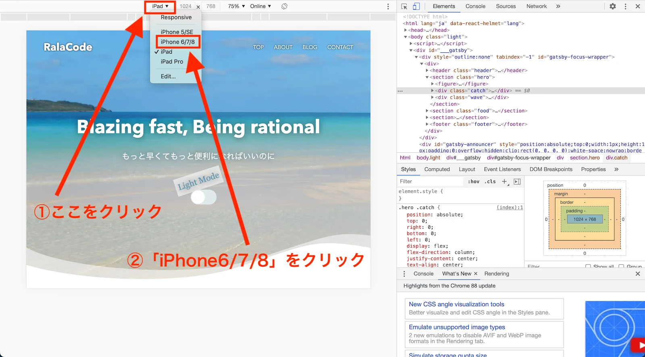Choose iPhone 6/7/8 in device menu
The height and width of the screenshot is (357, 645).
click(x=177, y=42)
